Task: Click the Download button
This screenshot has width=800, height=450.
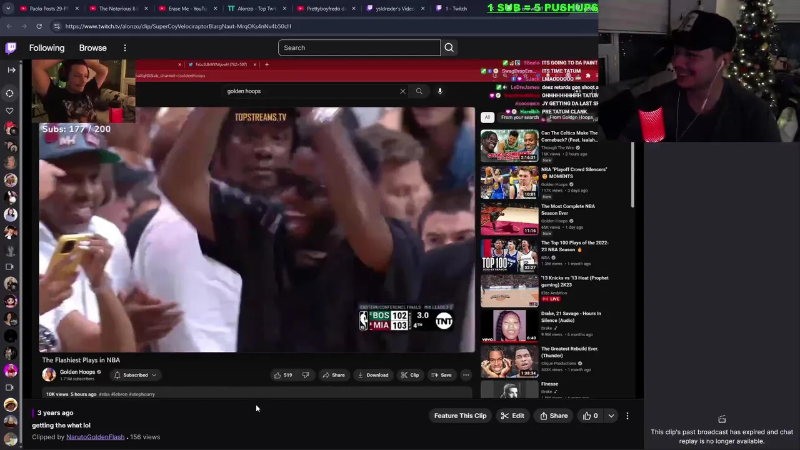Action: point(373,375)
